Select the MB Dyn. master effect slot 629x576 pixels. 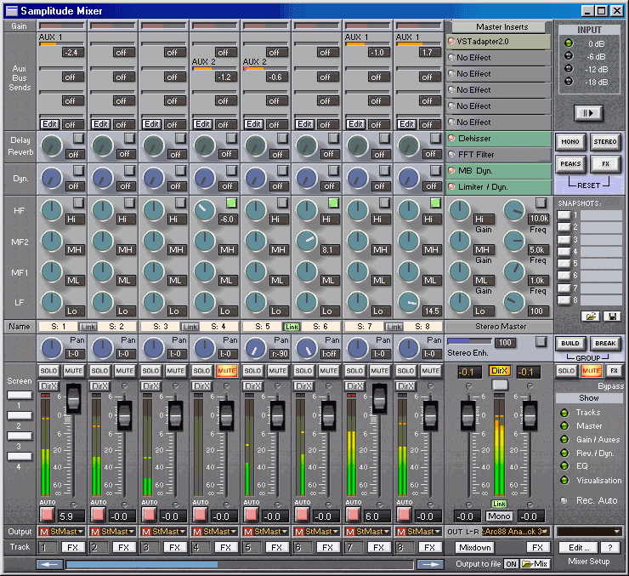(498, 171)
